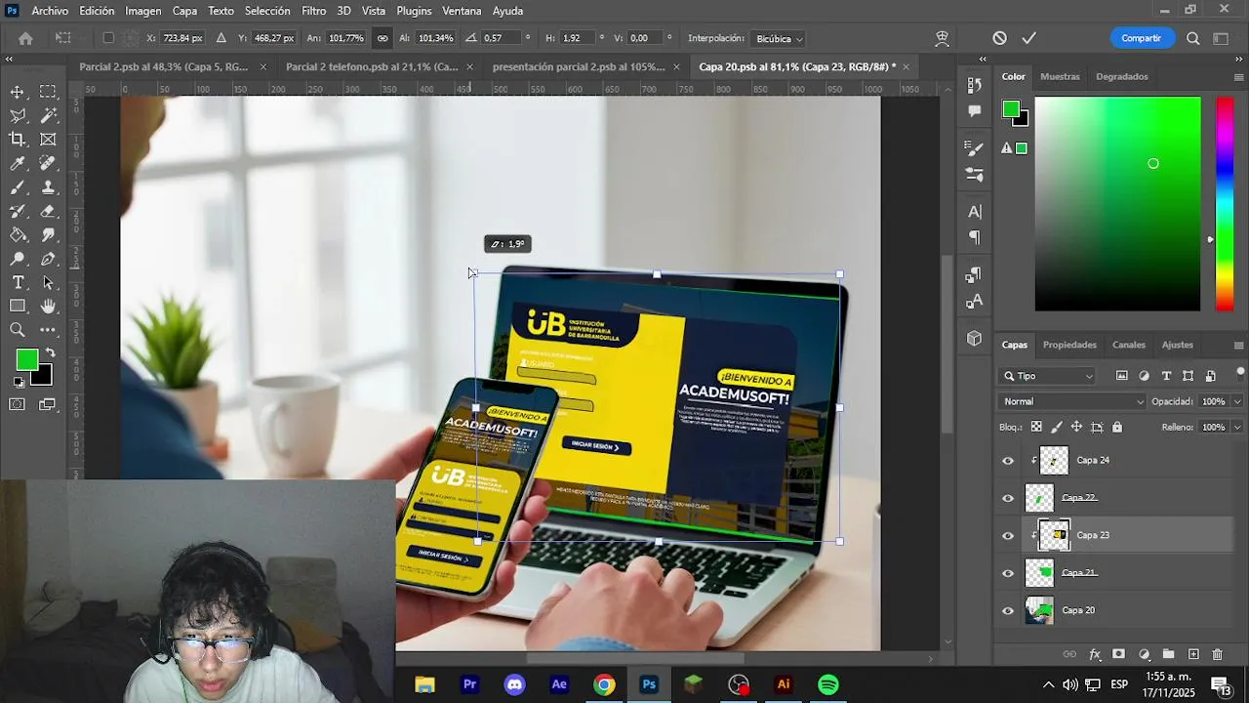
Task: Toggle maintain aspect ratio link icon
Action: click(383, 38)
